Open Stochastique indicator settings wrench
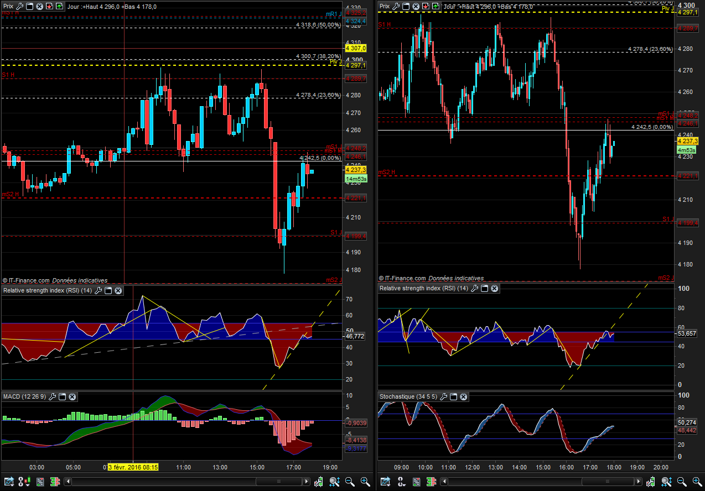 (444, 396)
